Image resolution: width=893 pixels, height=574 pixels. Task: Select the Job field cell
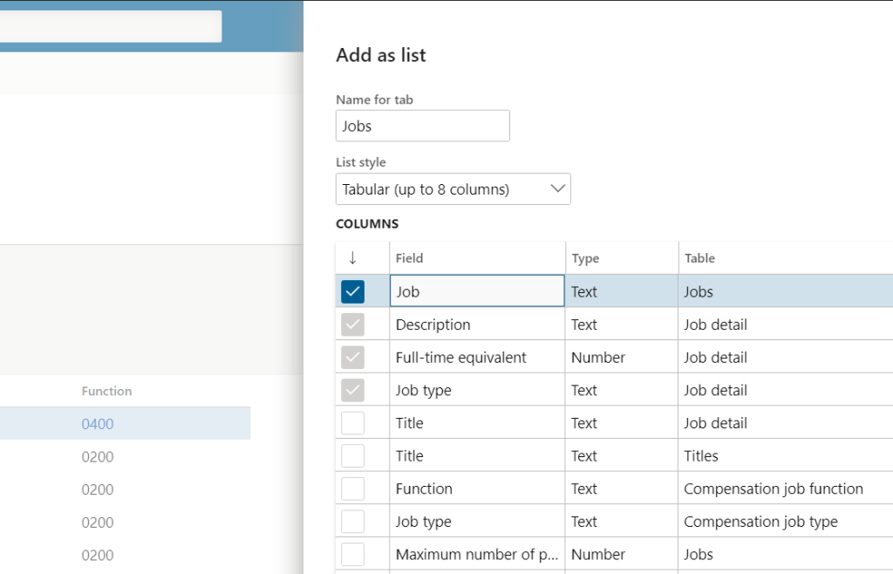(476, 291)
